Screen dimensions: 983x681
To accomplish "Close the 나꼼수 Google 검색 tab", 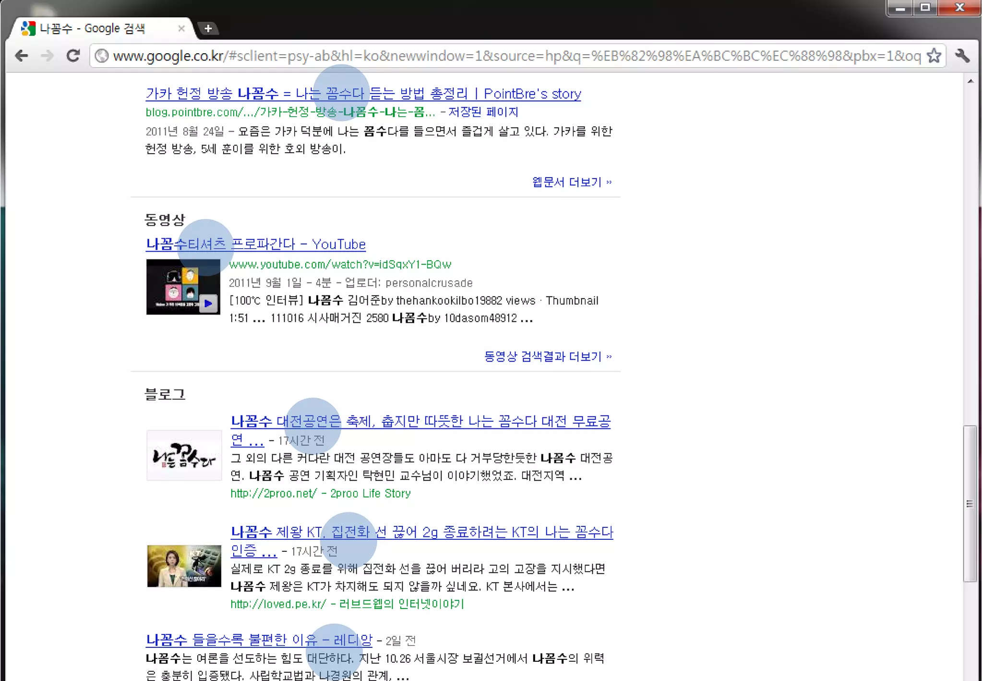I will 181,28.
